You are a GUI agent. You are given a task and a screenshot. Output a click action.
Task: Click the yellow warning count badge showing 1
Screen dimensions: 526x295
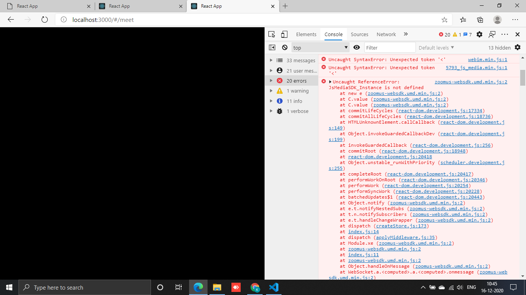(x=457, y=35)
